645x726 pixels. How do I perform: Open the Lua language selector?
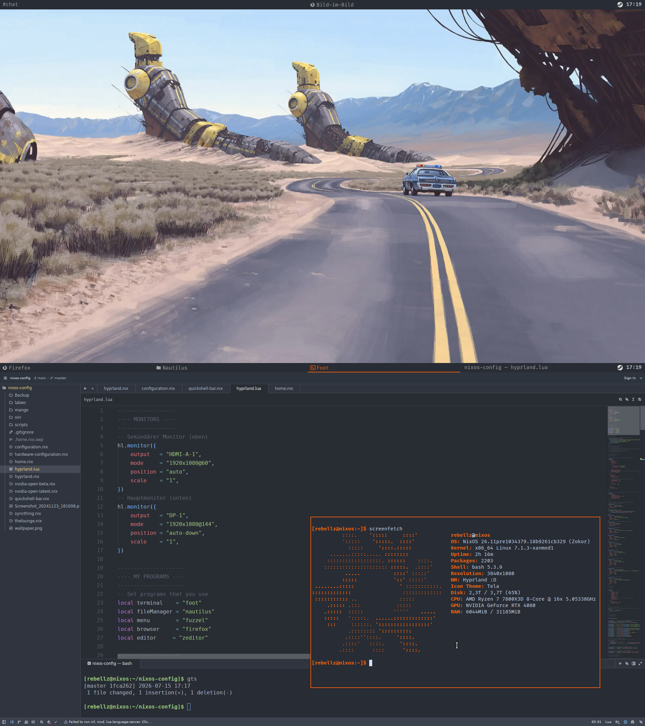(x=608, y=722)
